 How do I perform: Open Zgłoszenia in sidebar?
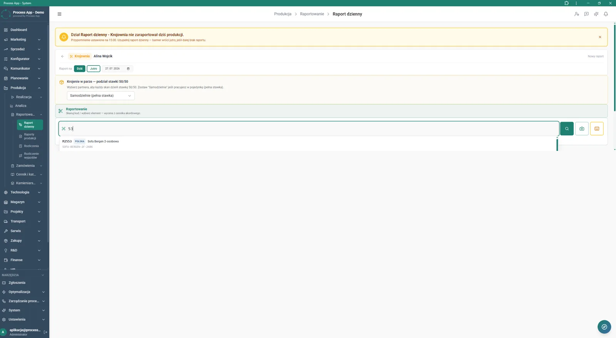[17, 283]
